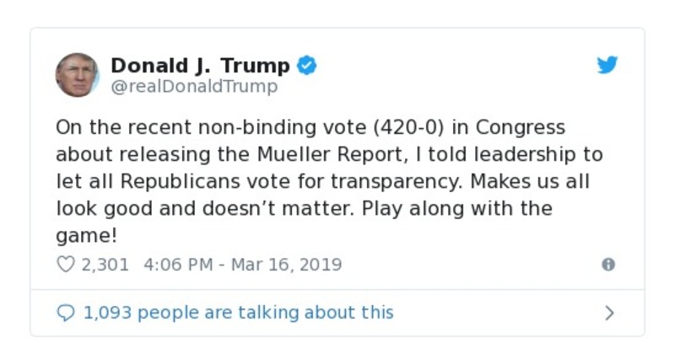Click the speech bubble reply icon
Screen dimensions: 675x364
tap(65, 313)
